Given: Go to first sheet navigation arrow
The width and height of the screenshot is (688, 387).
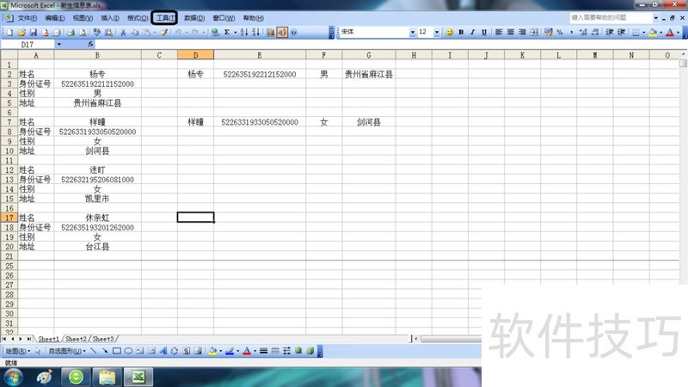Looking at the screenshot, I should [4, 339].
